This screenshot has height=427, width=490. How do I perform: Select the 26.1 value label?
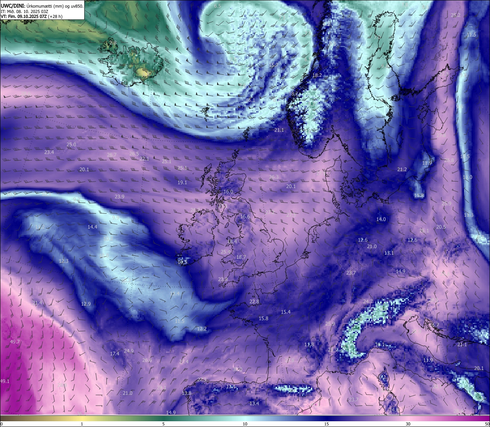(424, 231)
